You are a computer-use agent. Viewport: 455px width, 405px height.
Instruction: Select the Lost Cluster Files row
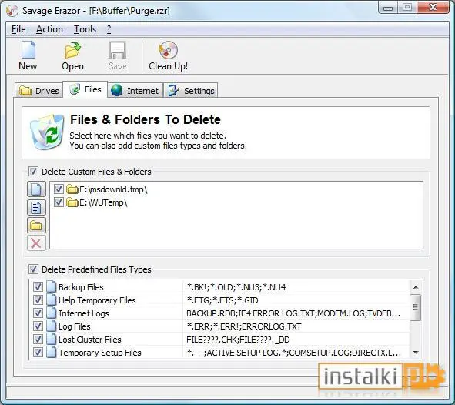[x=220, y=340]
